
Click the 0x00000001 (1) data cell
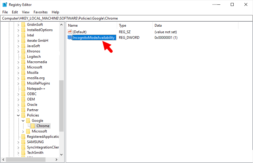(166, 38)
